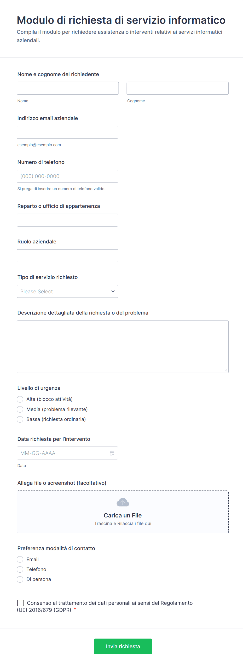Screen dimensions: 243x667
Task: Select Alta (blocco attività) urgency option
Action: point(20,399)
